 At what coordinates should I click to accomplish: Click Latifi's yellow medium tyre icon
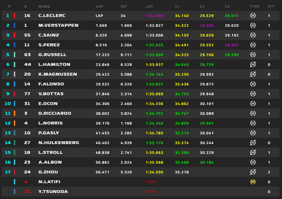point(253,182)
